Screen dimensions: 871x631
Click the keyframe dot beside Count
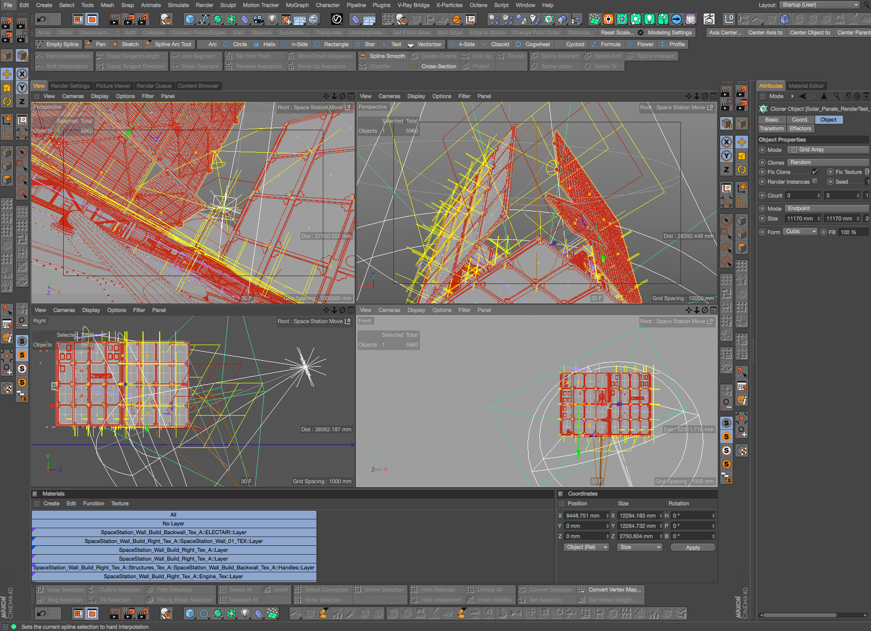(x=762, y=195)
